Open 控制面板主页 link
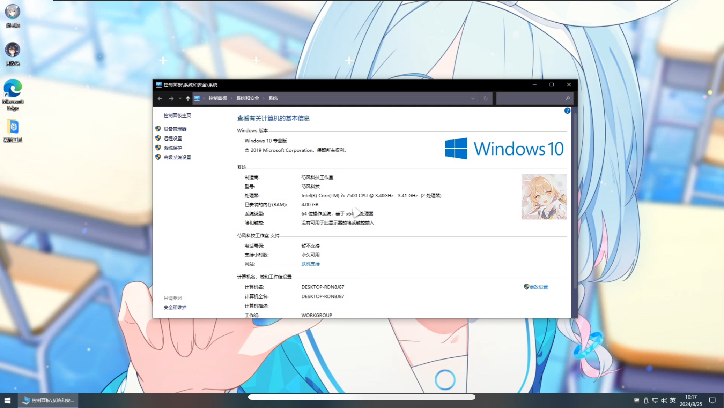 (177, 115)
